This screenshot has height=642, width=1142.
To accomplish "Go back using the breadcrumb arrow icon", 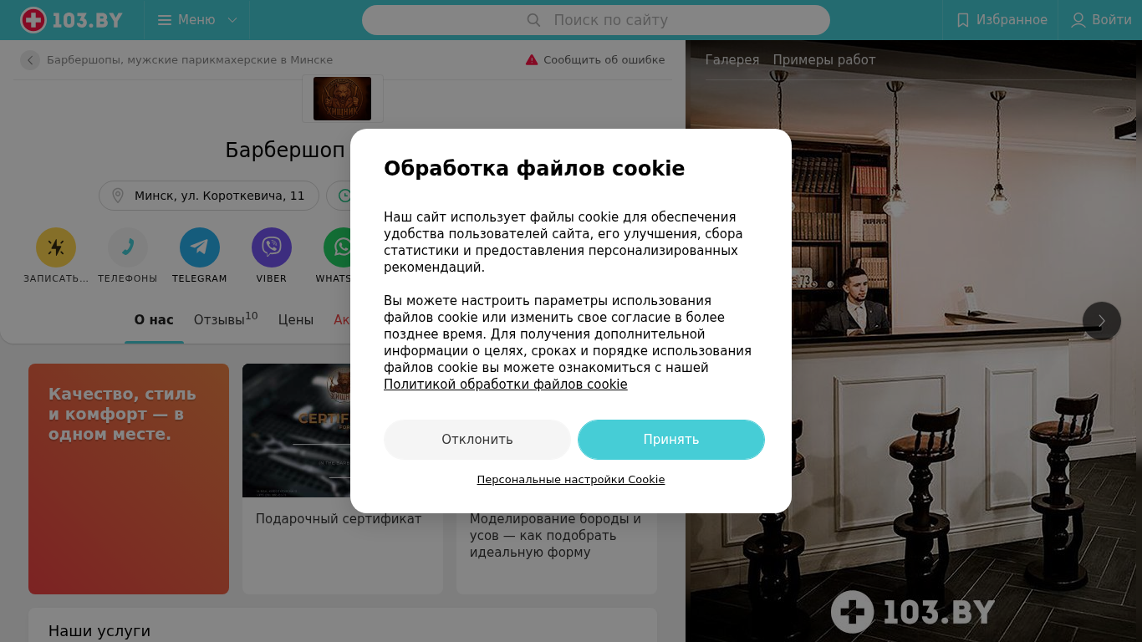I will pos(30,60).
